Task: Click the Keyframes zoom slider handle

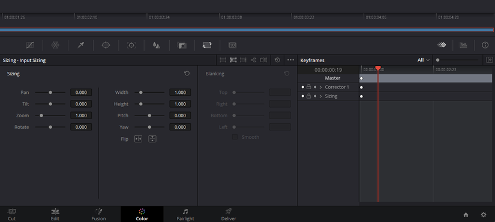Action: (x=437, y=60)
